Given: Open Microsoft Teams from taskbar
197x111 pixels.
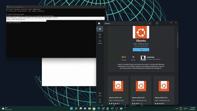Looking at the screenshot, I should [103, 109].
